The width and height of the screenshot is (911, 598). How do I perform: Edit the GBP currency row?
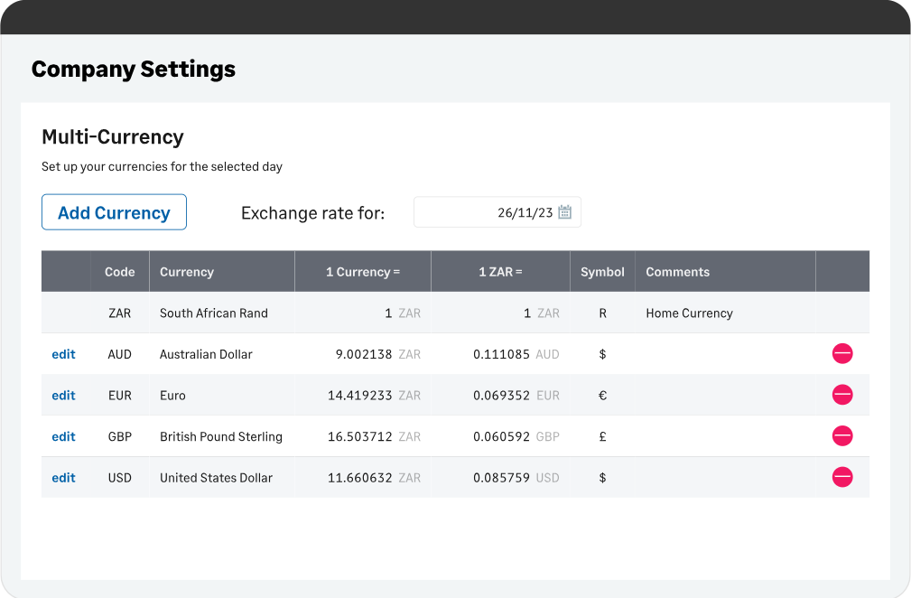pos(63,437)
